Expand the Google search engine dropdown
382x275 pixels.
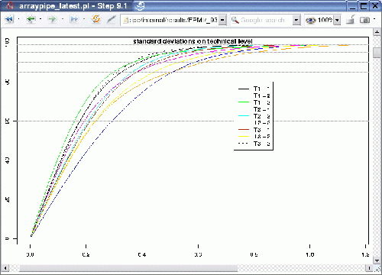click(x=296, y=20)
